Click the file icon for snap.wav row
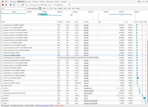Viewport: 148px width, 107px height. [x=2, y=96]
